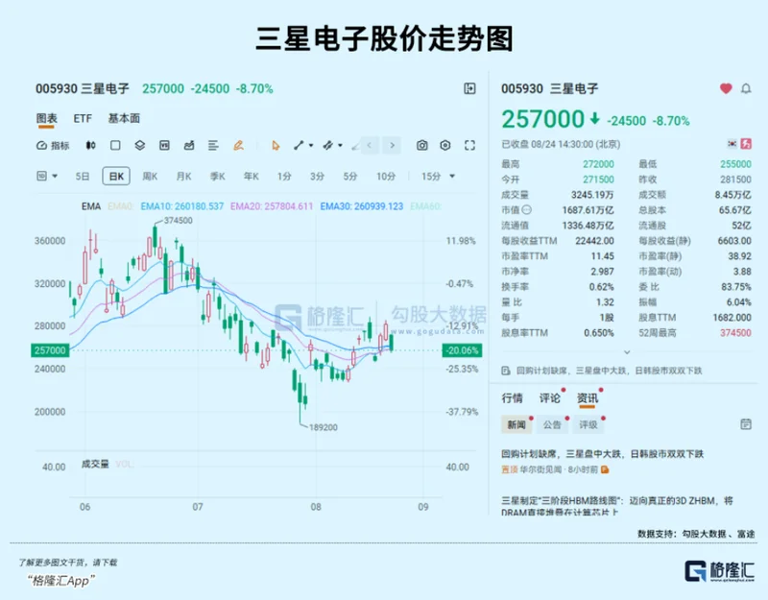
Task: Expand more stock stats chevron
Action: point(627,352)
